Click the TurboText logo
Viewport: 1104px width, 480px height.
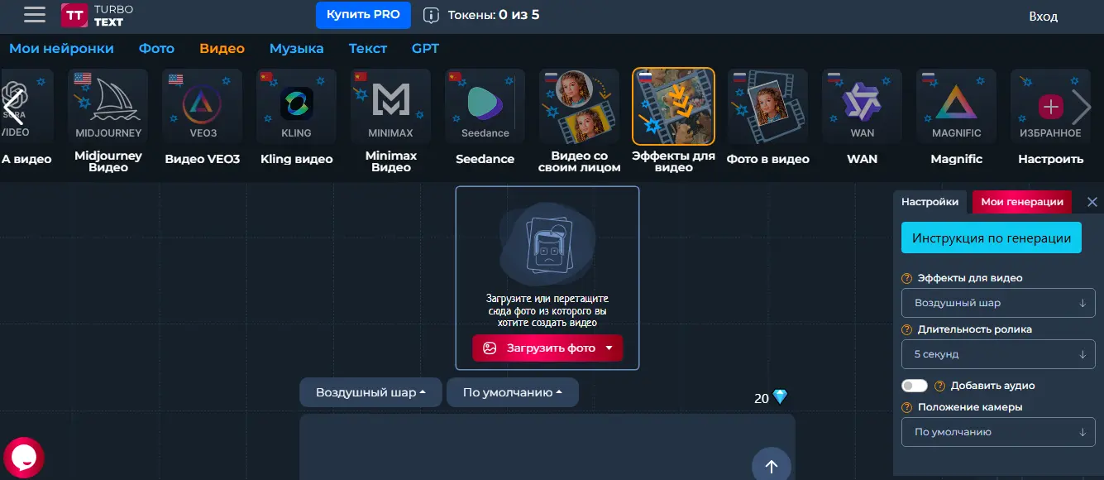97,15
